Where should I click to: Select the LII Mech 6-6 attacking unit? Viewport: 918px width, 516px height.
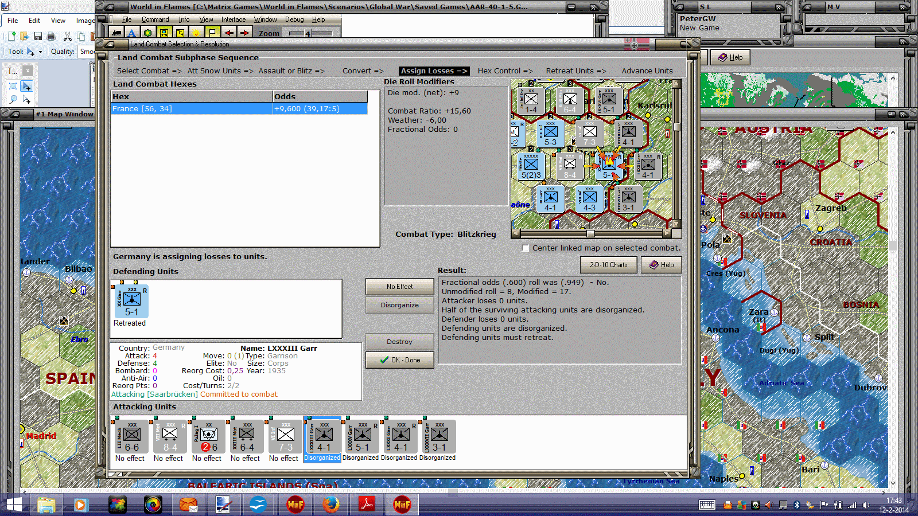tap(131, 438)
